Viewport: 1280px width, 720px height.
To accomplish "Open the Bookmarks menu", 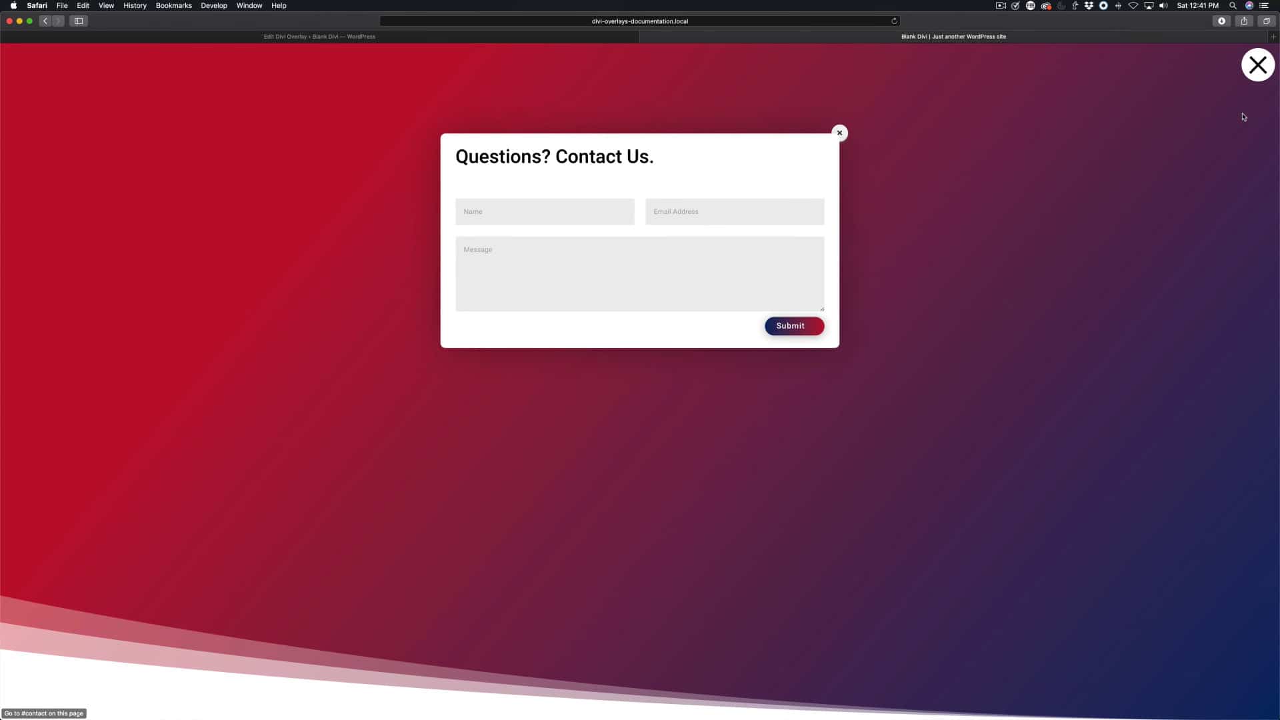I will coord(173,5).
